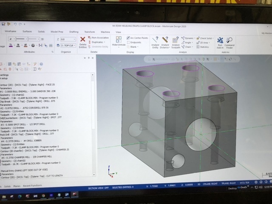Open the Recent Functions panel tab
Image resolution: width=272 pixels, height=204 pixels.
[33, 186]
